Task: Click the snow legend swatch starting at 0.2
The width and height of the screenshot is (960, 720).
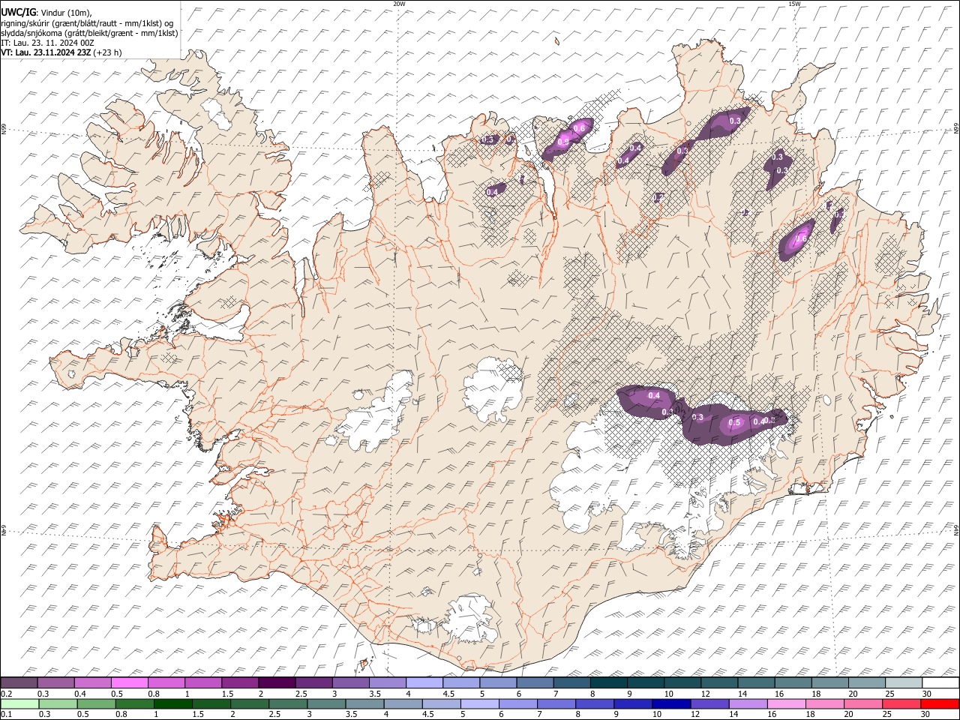Action: point(19,683)
